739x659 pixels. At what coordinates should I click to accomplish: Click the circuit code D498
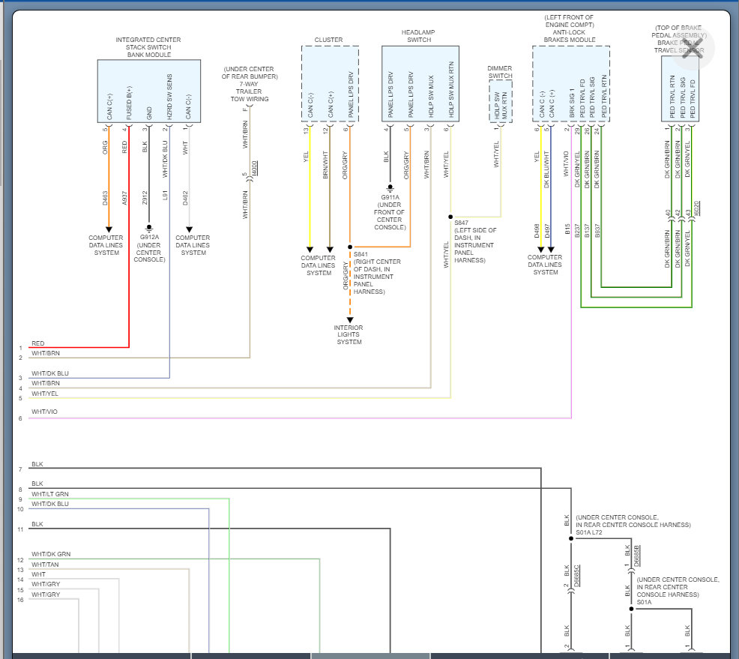pyautogui.click(x=537, y=230)
